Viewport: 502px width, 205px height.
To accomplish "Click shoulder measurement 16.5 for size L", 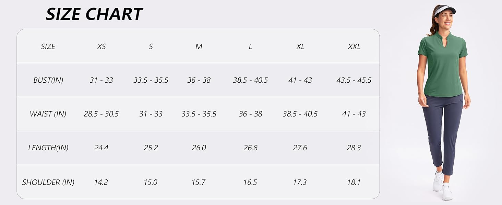I will coord(250,182).
